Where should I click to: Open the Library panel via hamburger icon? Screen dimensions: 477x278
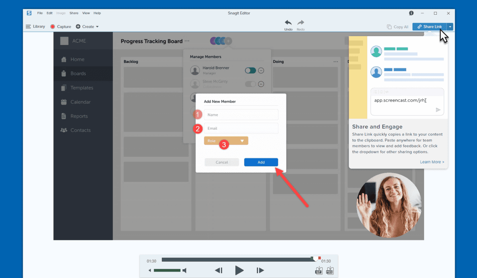28,27
